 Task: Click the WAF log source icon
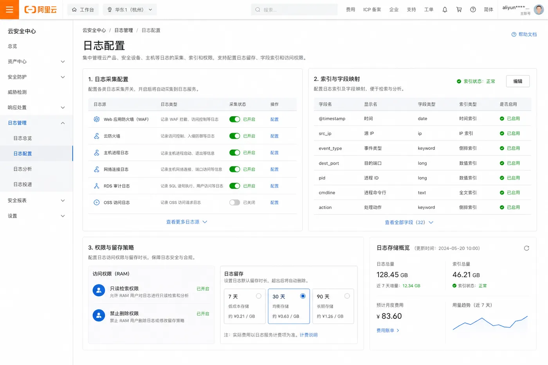97,119
